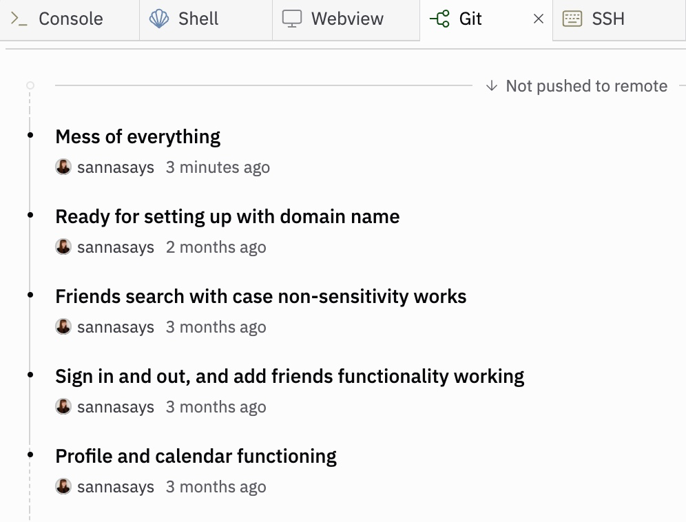This screenshot has height=522, width=686.
Task: Click the Not pushed to remote label
Action: click(x=586, y=86)
